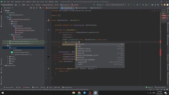Select RELEASE_OR_CODENAME completion suggestion
This screenshot has width=169, height=95.
point(100,60)
